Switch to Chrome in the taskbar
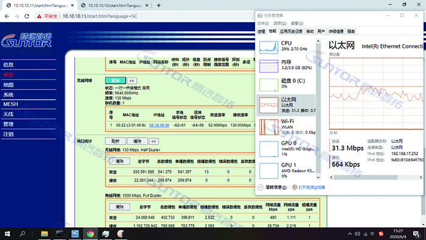The image size is (426, 240). point(90,234)
